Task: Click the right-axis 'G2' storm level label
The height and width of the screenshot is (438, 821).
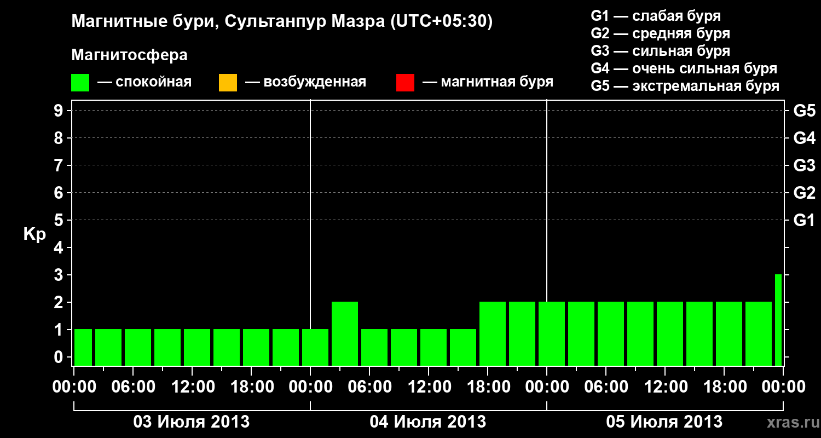Action: 805,193
